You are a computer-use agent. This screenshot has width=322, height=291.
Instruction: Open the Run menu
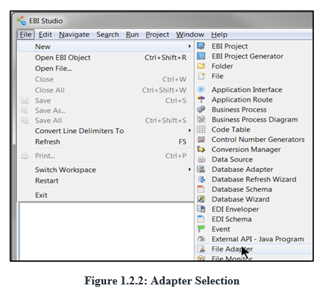pyautogui.click(x=132, y=34)
